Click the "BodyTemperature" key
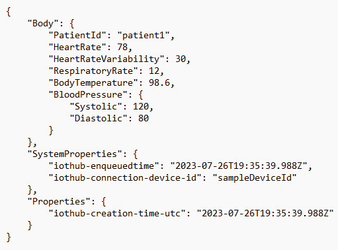Screen dimensions: 338x250 pyautogui.click(x=93, y=82)
